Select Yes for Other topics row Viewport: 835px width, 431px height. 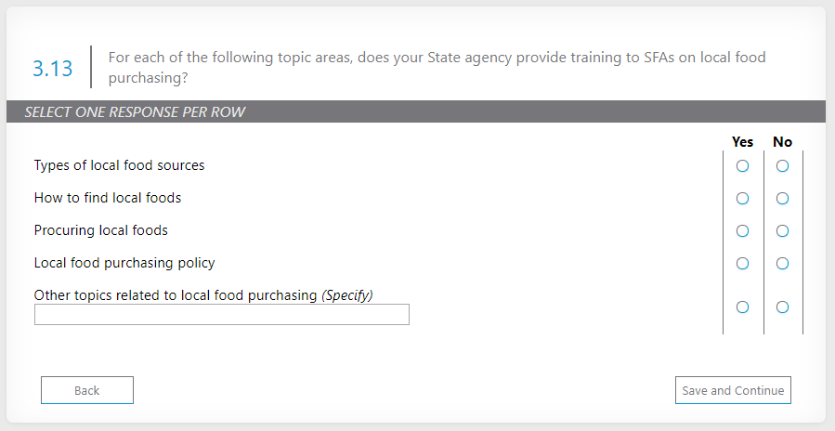[x=742, y=307]
